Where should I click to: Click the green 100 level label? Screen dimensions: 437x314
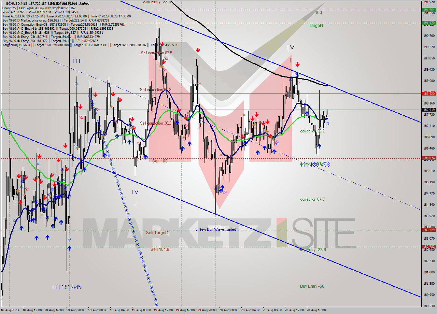coord(318,13)
